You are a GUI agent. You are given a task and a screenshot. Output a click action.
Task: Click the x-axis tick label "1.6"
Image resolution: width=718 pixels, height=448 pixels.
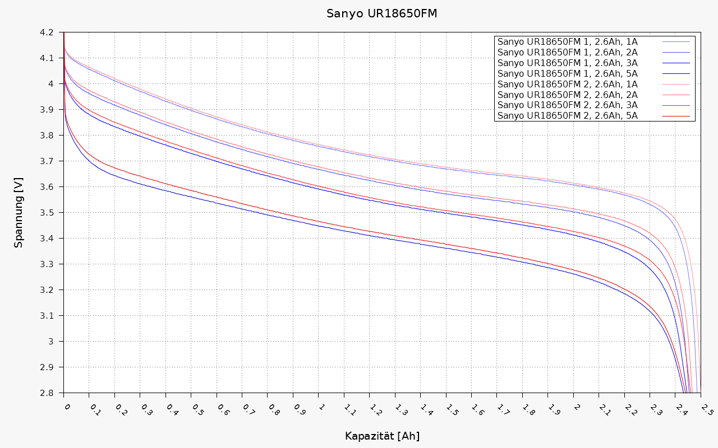tap(477, 410)
